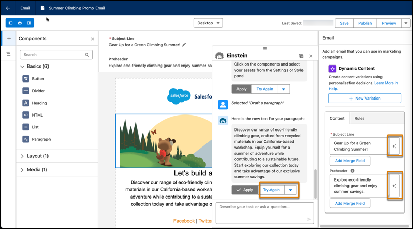Click the Preheader info icon
Image resolution: width=413 pixels, height=229 pixels.
352,171
